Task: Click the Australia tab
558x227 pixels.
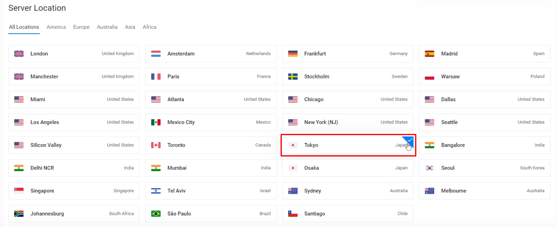Action: 107,27
